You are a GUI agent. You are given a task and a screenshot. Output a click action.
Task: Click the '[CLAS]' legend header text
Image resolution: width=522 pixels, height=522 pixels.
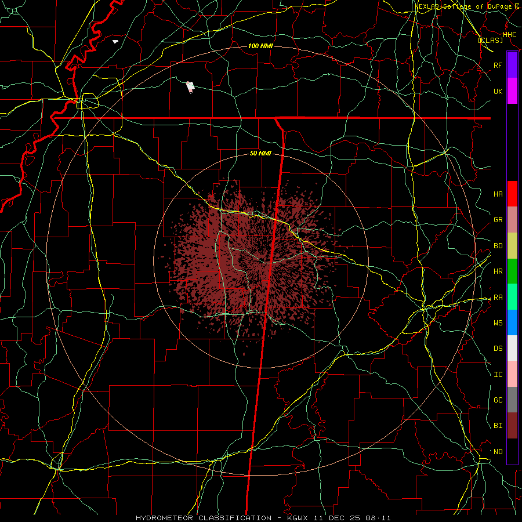(490, 40)
